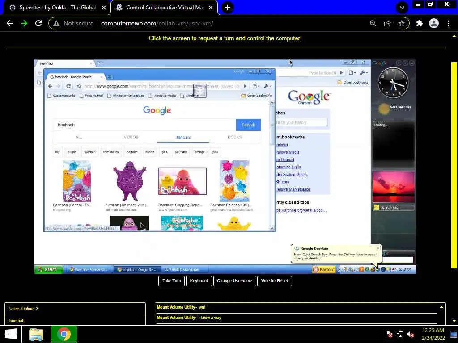The image size is (458, 343).
Task: Reload the boohbah Google search page
Action: [x=68, y=86]
